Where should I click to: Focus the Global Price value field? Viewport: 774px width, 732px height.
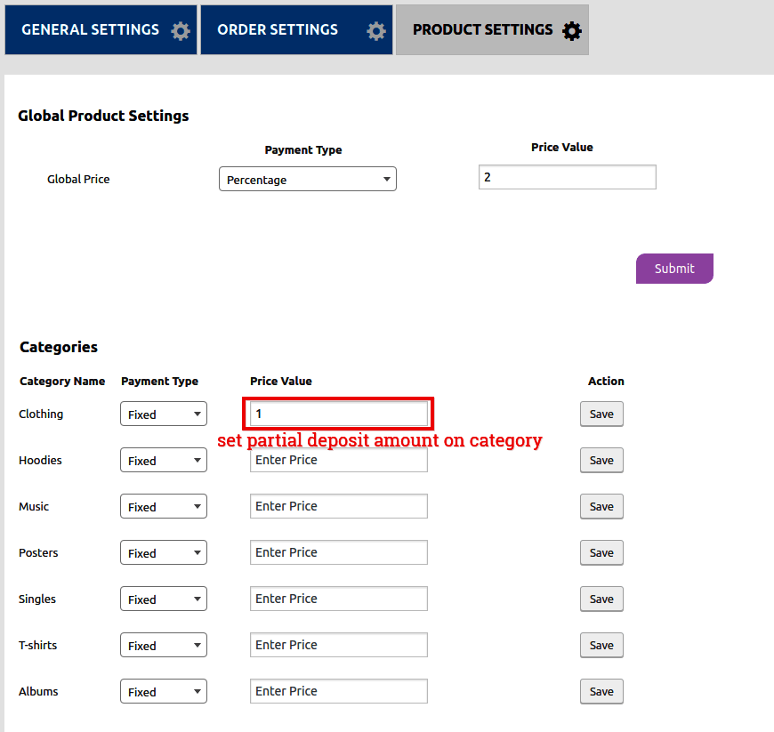(x=567, y=177)
